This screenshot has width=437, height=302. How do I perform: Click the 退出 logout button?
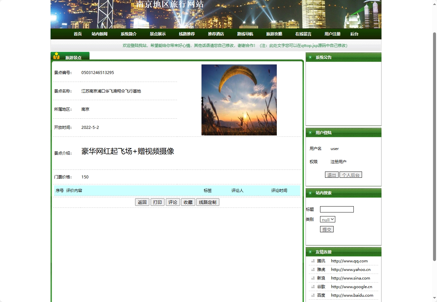click(332, 174)
